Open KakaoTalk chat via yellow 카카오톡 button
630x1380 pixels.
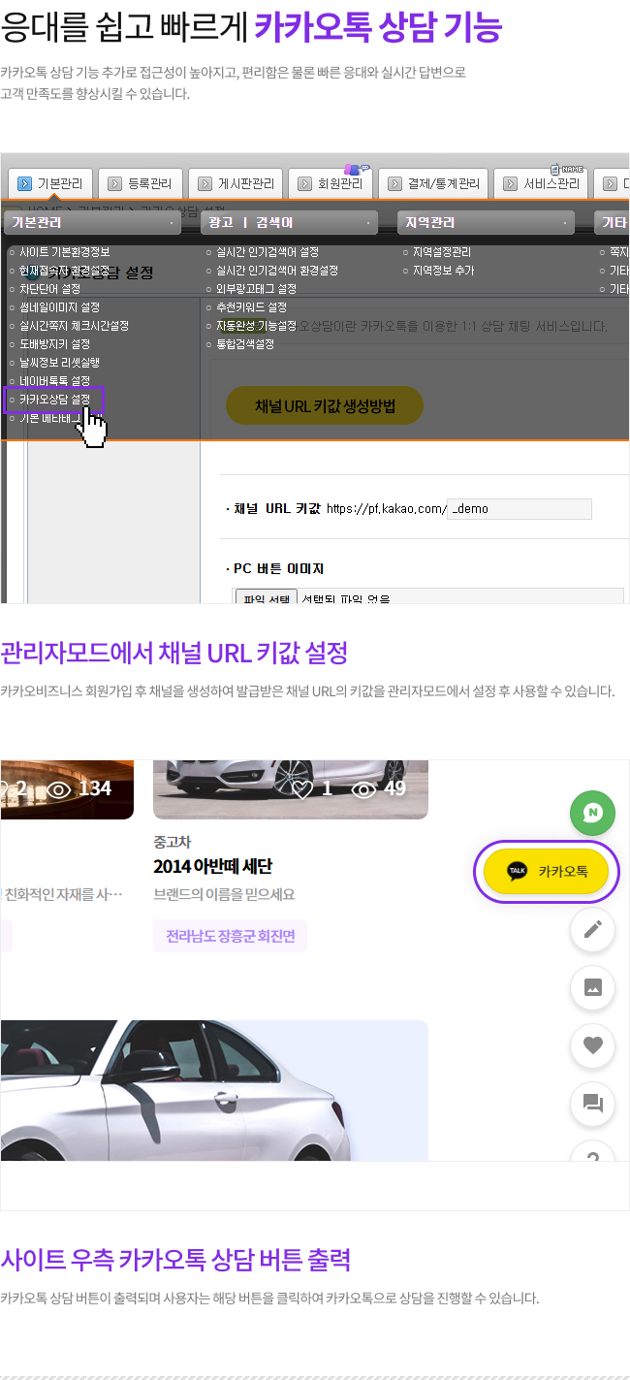click(546, 871)
